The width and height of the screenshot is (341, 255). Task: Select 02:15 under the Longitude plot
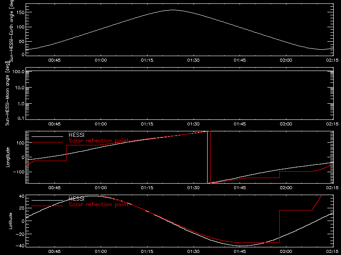tap(332, 187)
